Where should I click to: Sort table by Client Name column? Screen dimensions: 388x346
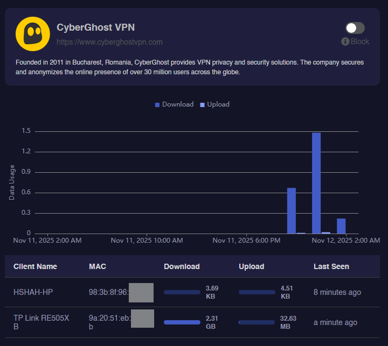(x=35, y=266)
